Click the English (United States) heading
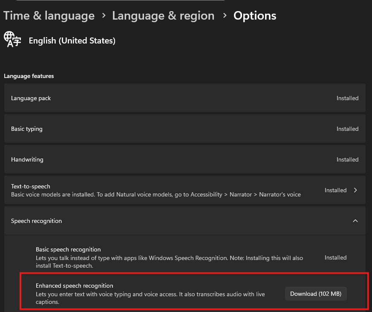372x312 pixels. 72,40
